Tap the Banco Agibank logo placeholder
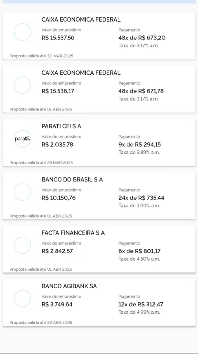The width and height of the screenshot is (198, 354). click(22, 298)
